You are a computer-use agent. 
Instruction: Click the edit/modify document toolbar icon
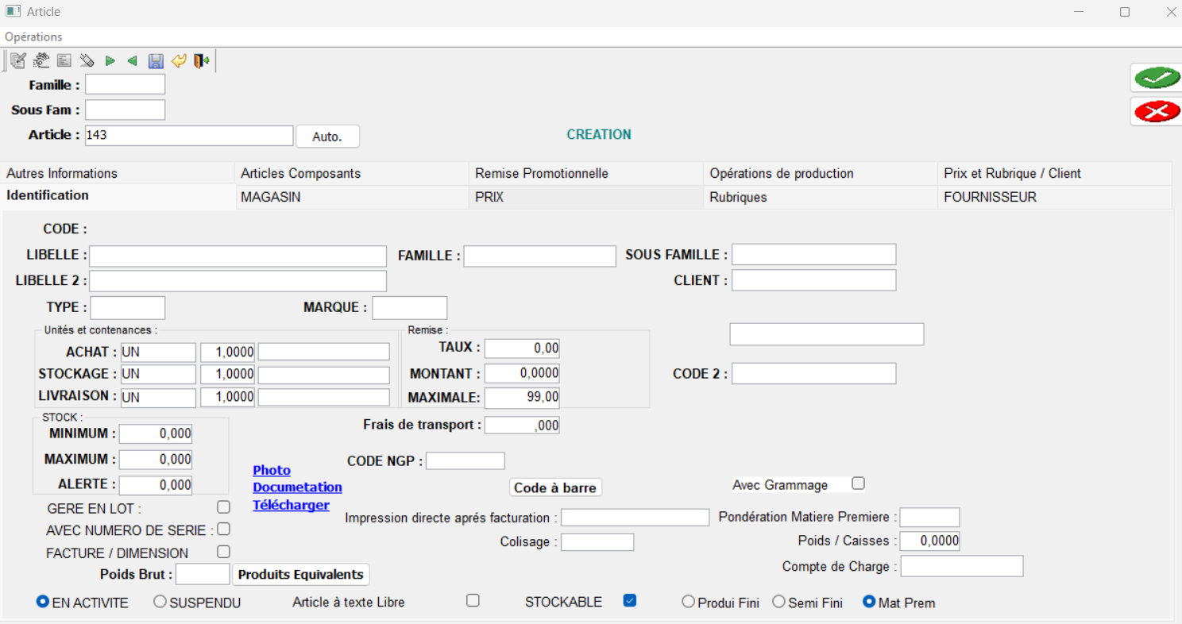pos(18,60)
